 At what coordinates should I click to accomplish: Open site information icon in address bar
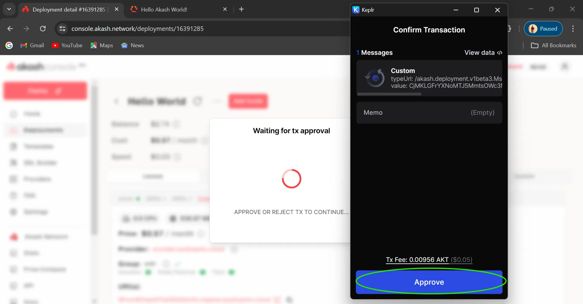63,29
